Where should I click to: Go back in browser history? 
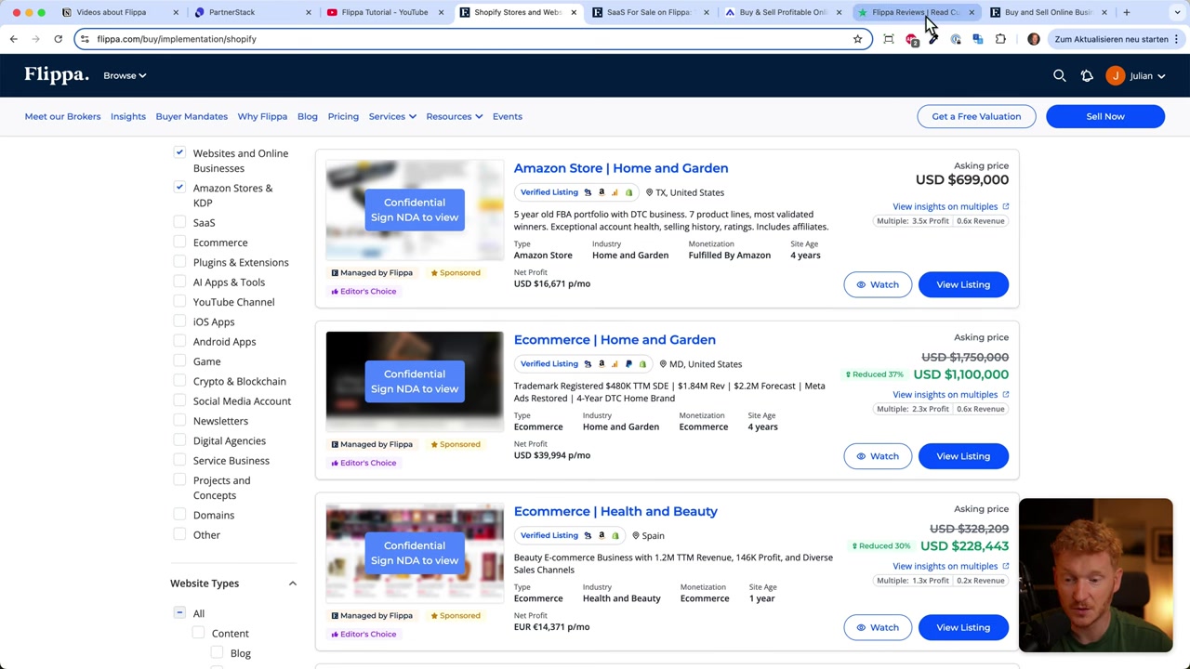pos(13,39)
